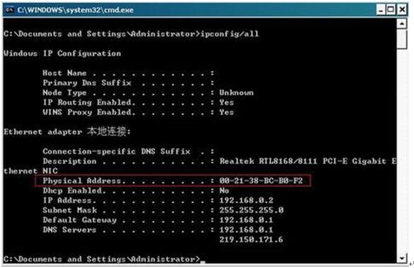This screenshot has width=414, height=268.
Task: Click the Realtek RTL8168/8111 description text
Action: [x=268, y=161]
